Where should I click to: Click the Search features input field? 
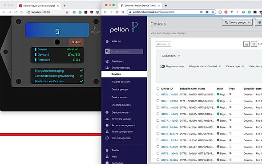pyautogui.click(x=126, y=51)
